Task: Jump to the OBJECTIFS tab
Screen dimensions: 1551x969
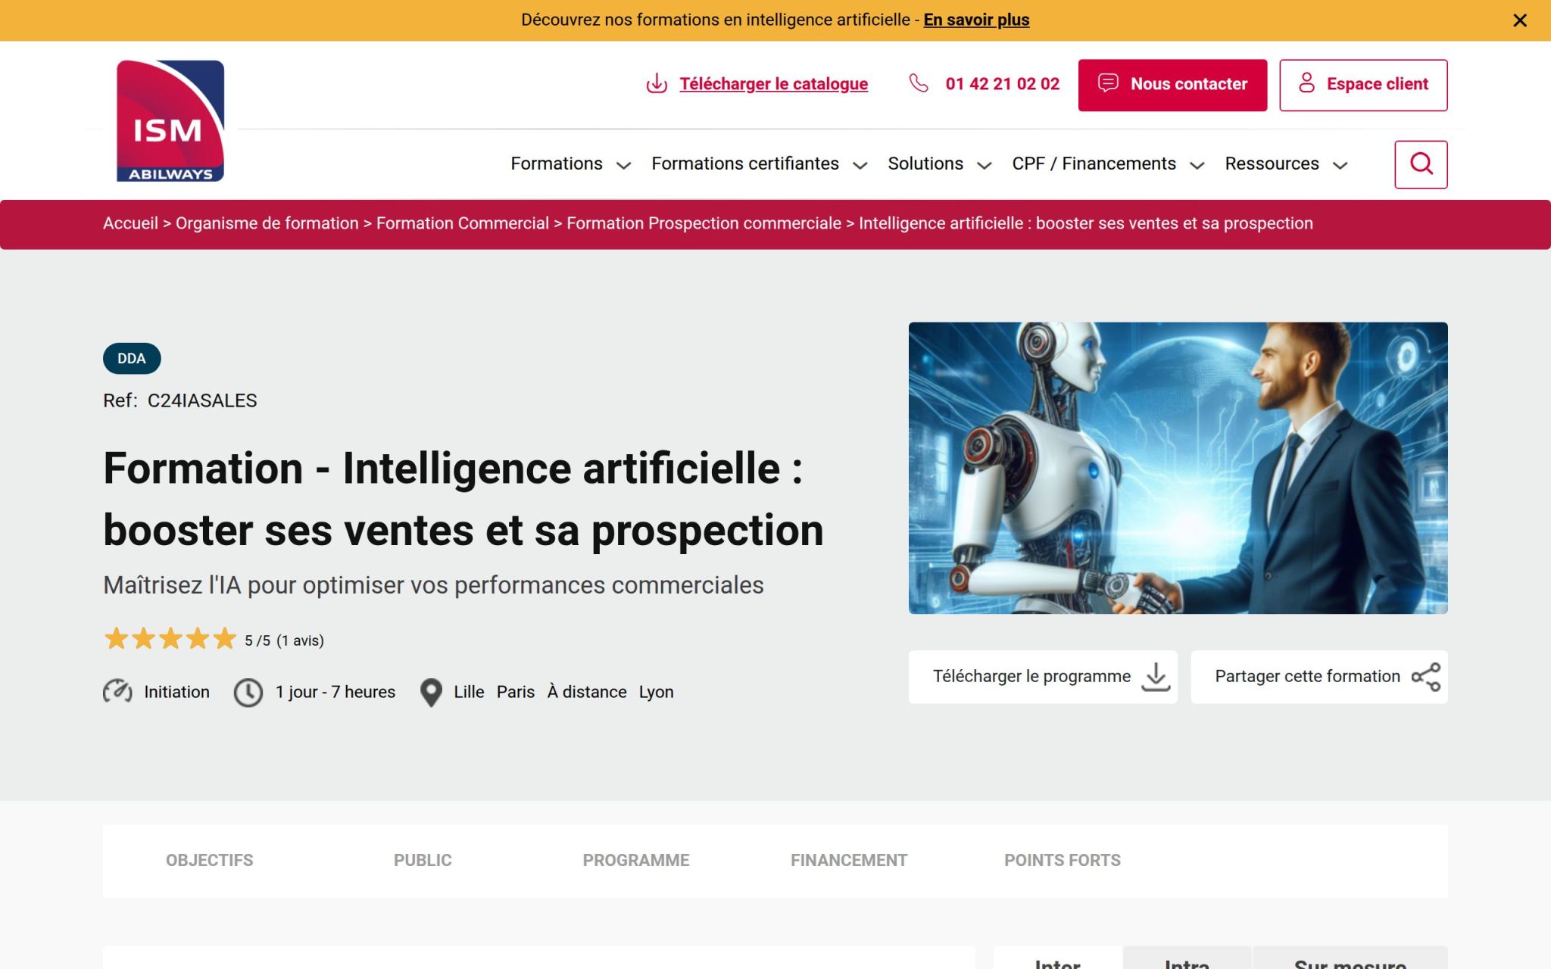Action: click(209, 860)
